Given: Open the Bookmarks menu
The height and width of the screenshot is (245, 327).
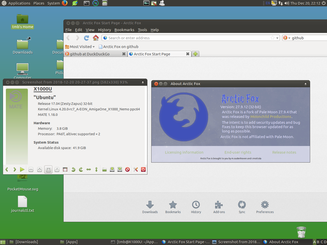Looking at the screenshot, I should click(x=124, y=30).
